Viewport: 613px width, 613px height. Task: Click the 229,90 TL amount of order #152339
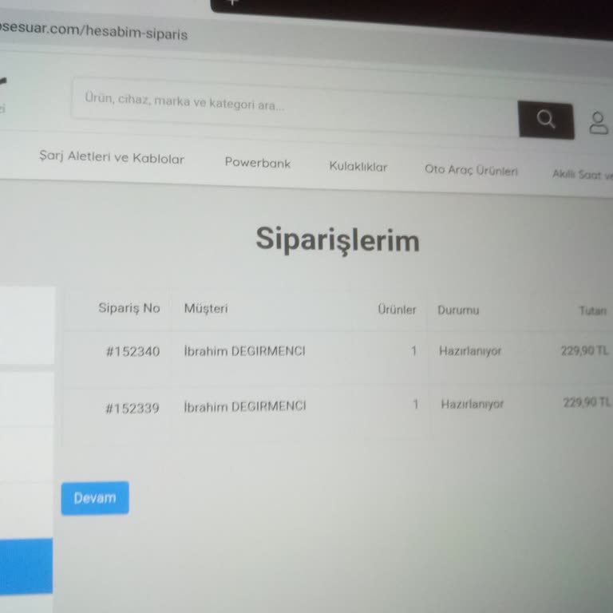click(x=587, y=402)
